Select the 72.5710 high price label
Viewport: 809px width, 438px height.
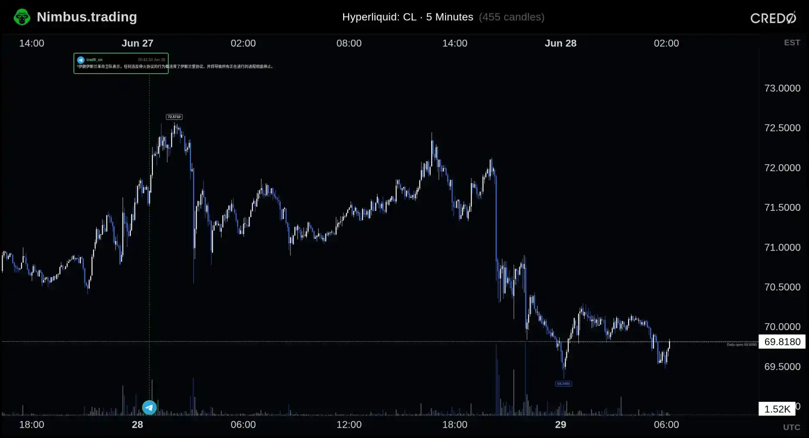pos(174,117)
